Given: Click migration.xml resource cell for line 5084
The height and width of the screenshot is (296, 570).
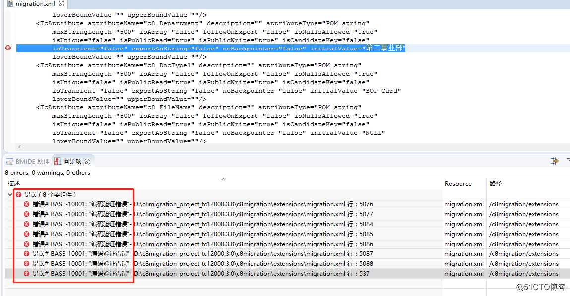Looking at the screenshot, I should [464, 224].
